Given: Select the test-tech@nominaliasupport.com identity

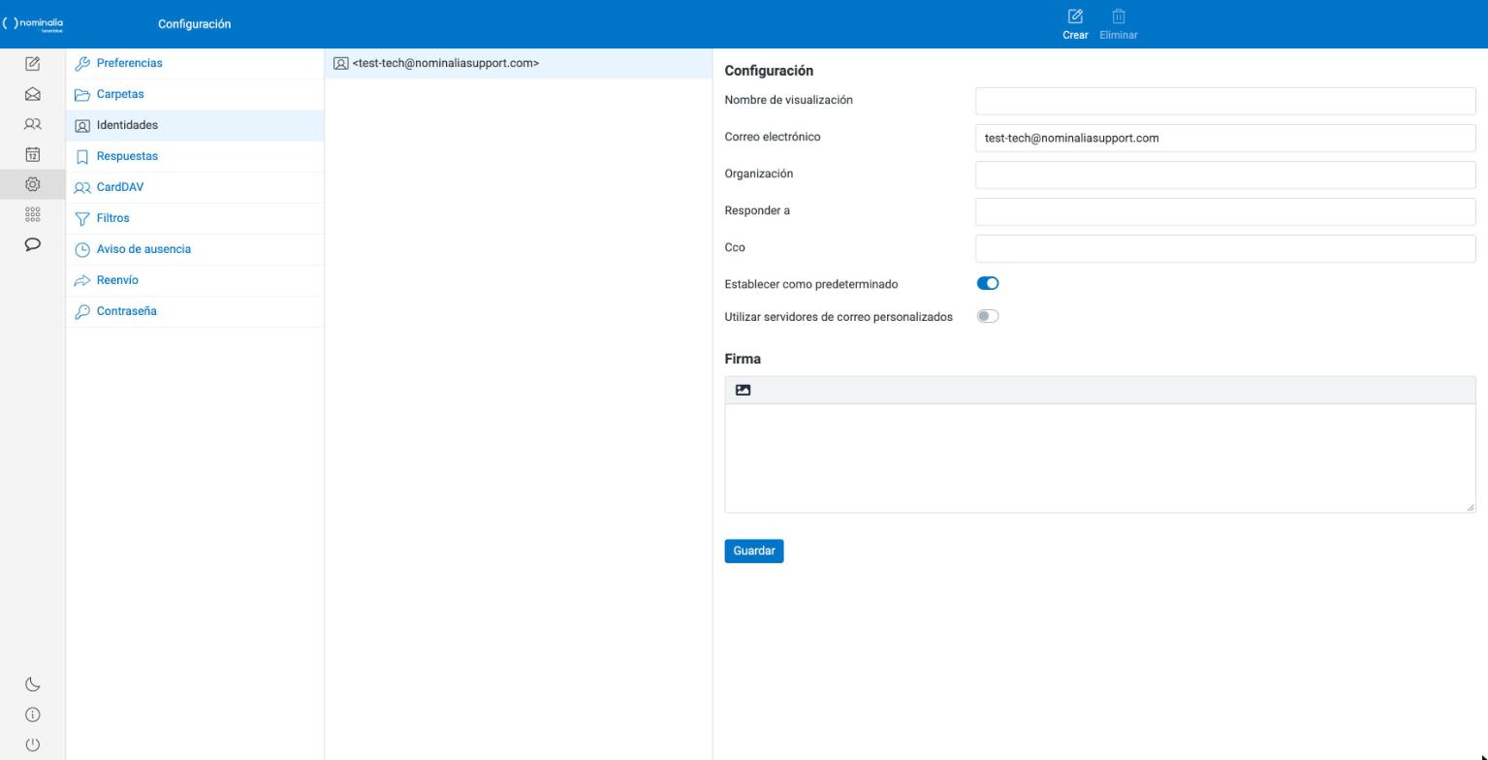Looking at the screenshot, I should click(x=519, y=63).
